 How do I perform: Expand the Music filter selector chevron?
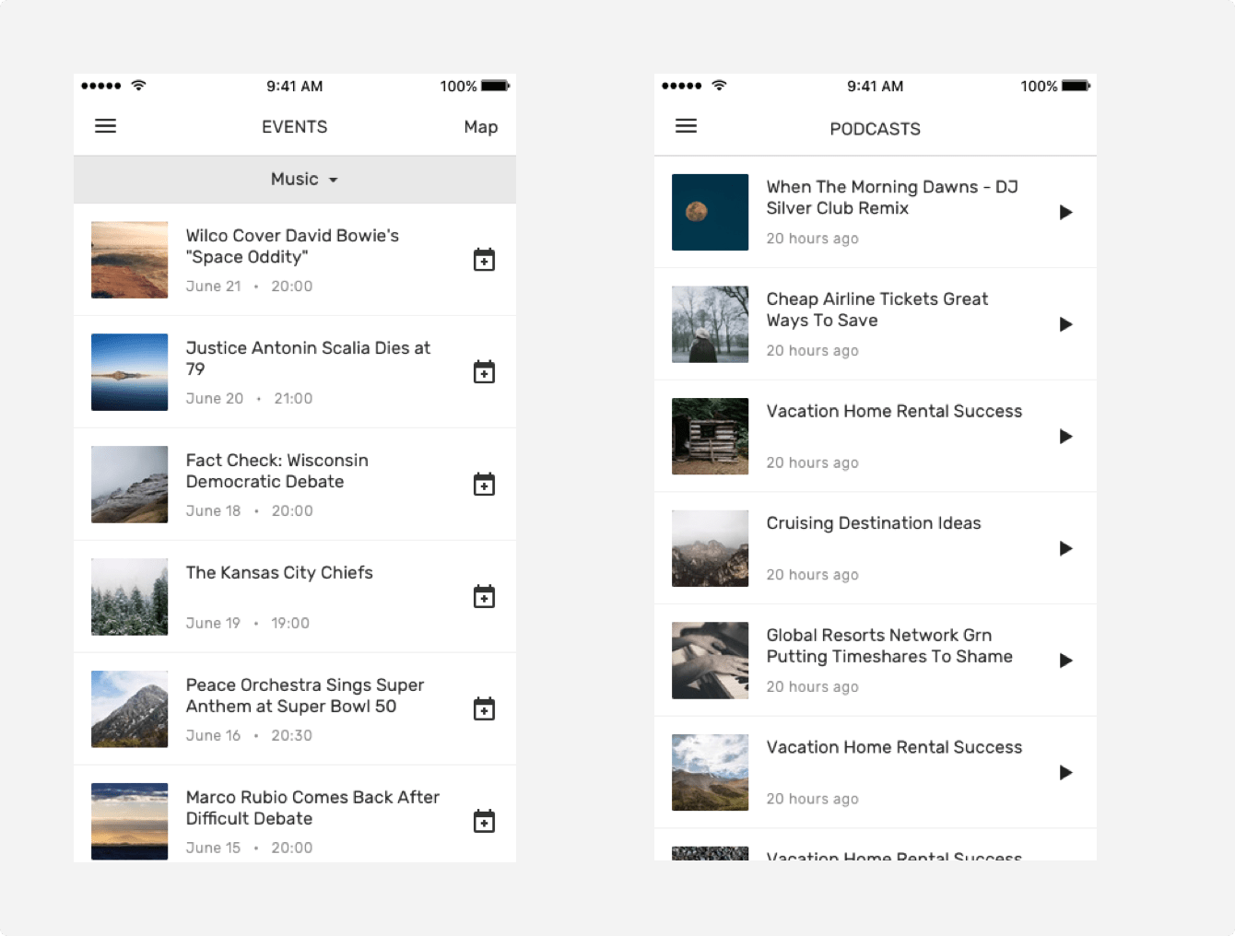point(333,180)
